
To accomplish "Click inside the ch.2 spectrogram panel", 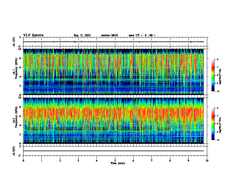I will click(x=114, y=121).
